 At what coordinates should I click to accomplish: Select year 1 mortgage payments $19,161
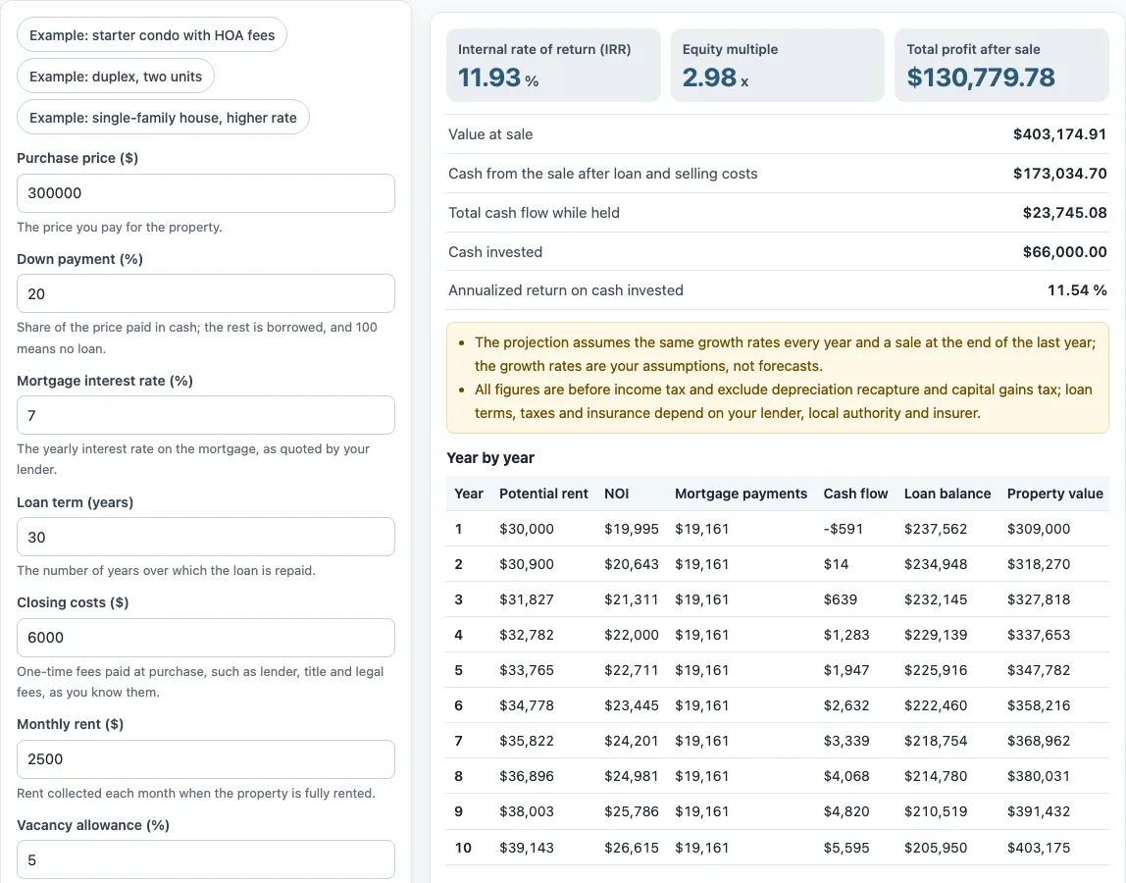pyautogui.click(x=701, y=529)
